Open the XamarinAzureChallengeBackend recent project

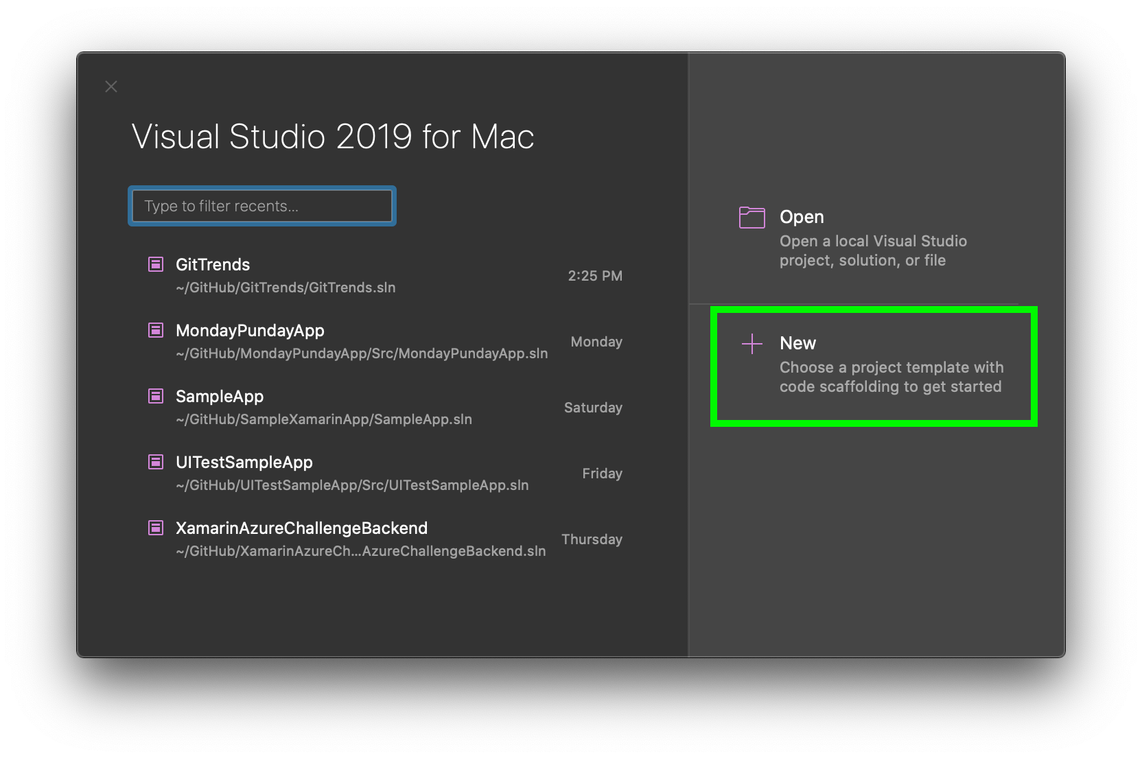click(x=384, y=539)
